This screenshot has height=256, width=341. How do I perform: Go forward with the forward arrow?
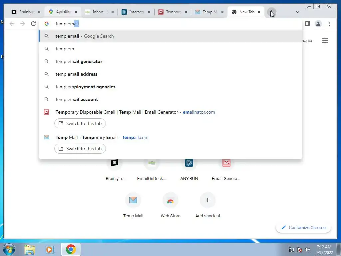(x=23, y=24)
